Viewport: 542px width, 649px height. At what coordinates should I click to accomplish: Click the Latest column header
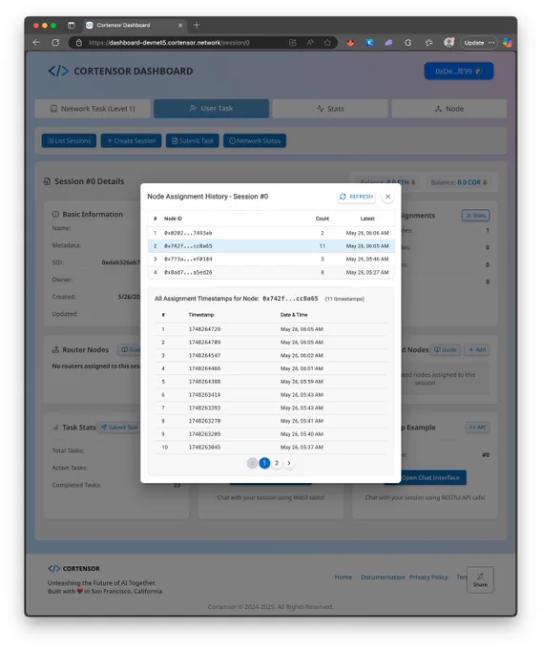point(367,219)
